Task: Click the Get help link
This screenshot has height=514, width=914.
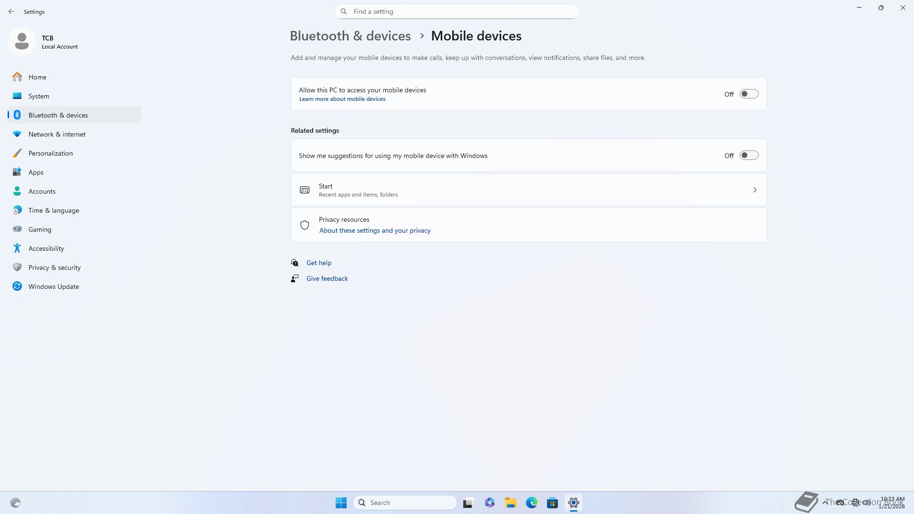Action: click(x=318, y=263)
